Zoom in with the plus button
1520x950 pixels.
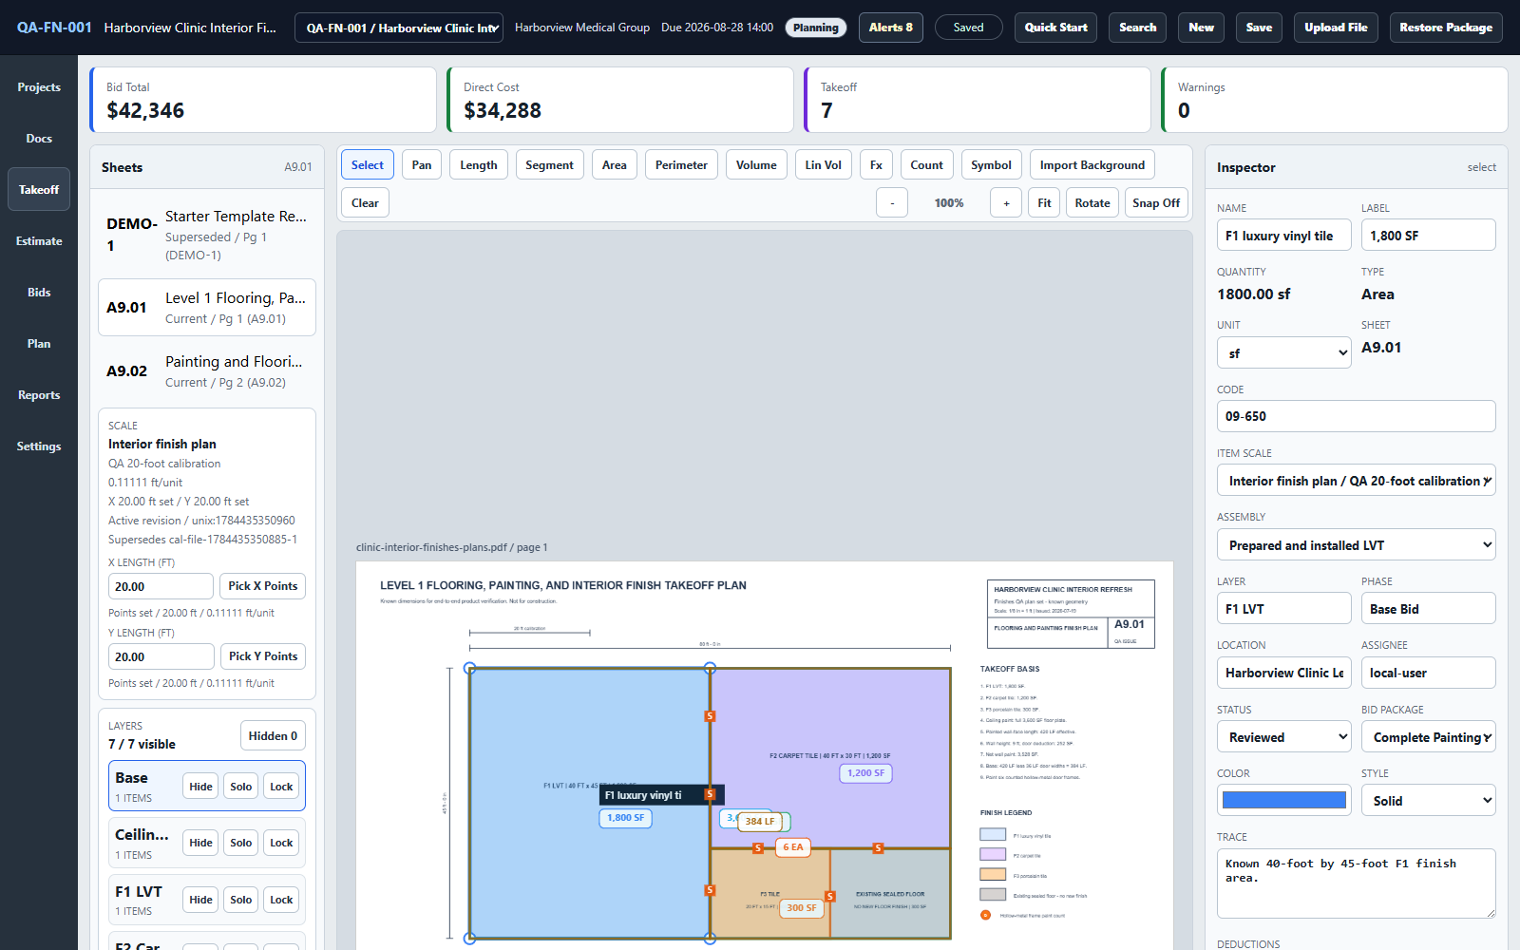click(x=1006, y=203)
